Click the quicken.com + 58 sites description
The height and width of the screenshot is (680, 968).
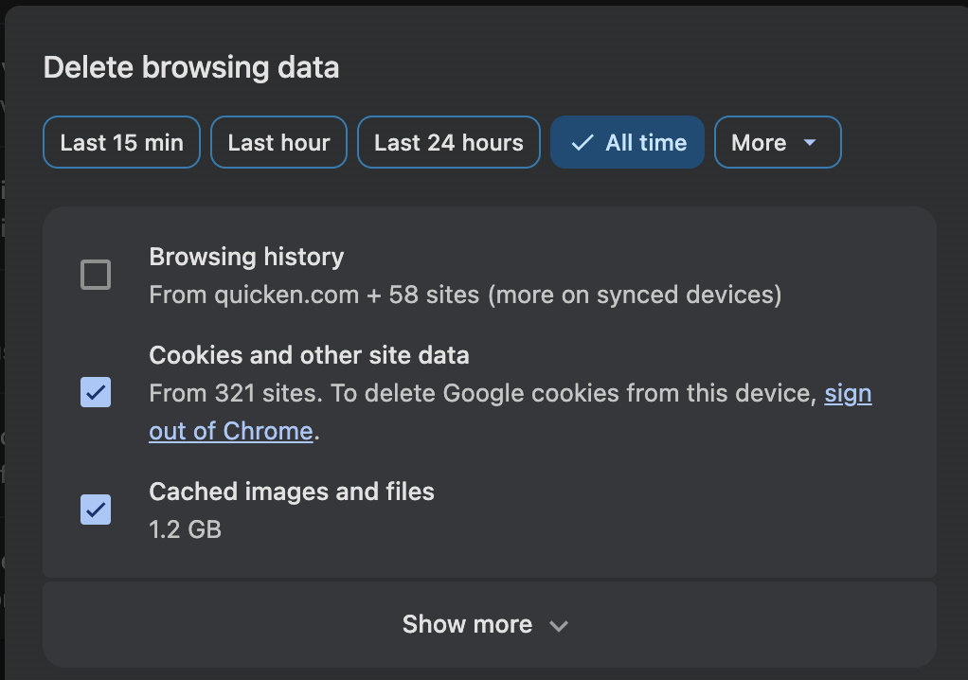click(464, 295)
